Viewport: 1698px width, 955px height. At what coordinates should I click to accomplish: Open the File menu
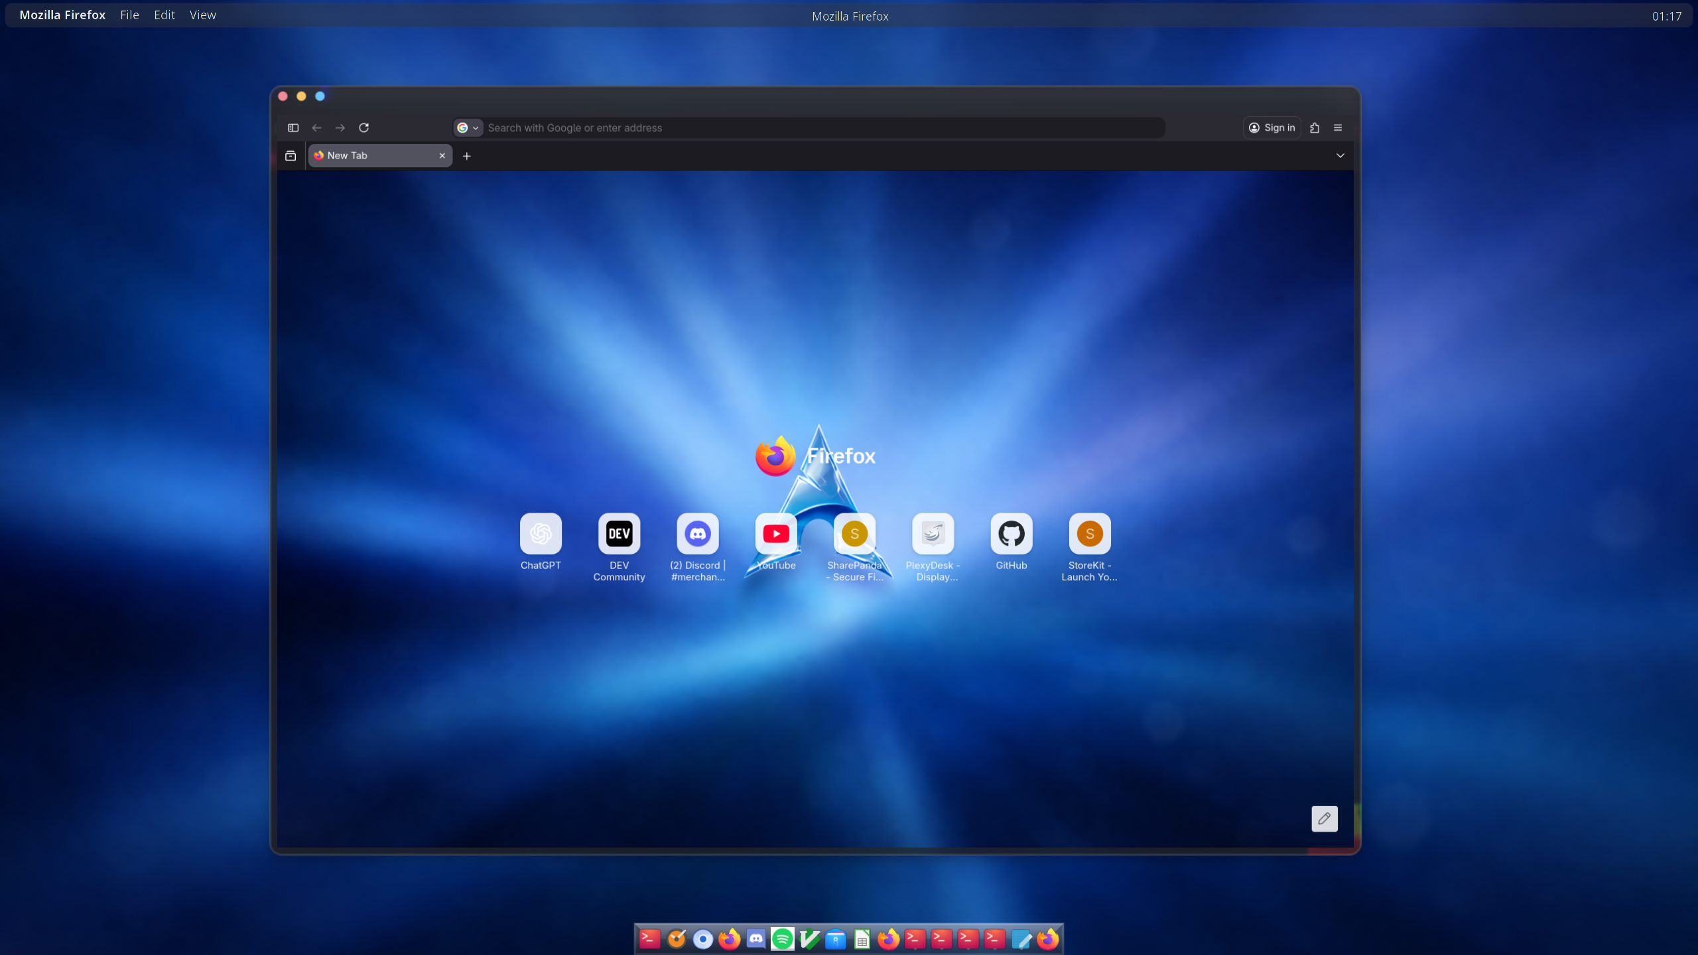click(129, 15)
